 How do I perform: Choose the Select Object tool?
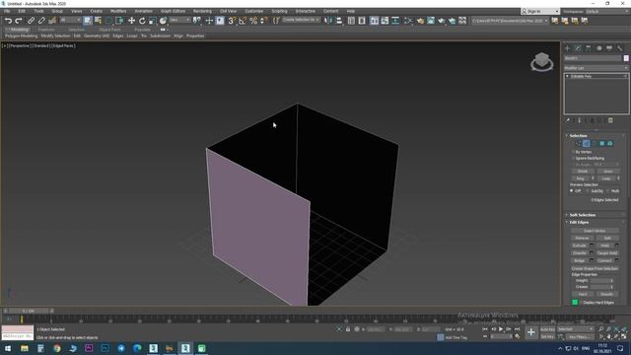point(88,20)
